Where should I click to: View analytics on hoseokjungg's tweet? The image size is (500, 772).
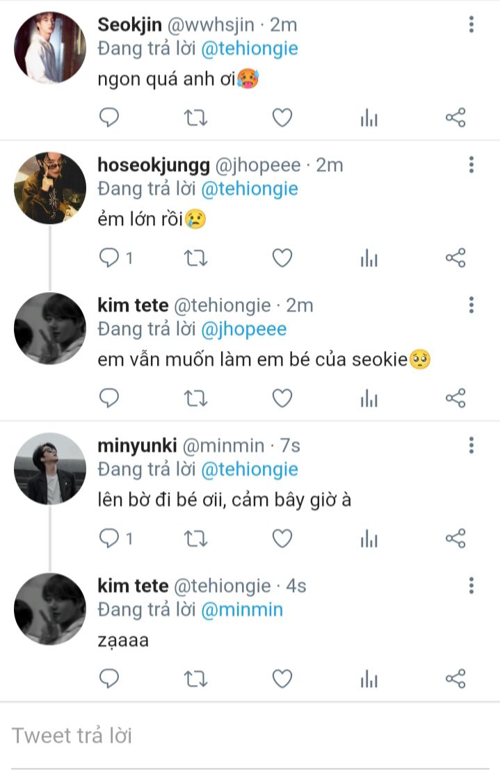(369, 258)
